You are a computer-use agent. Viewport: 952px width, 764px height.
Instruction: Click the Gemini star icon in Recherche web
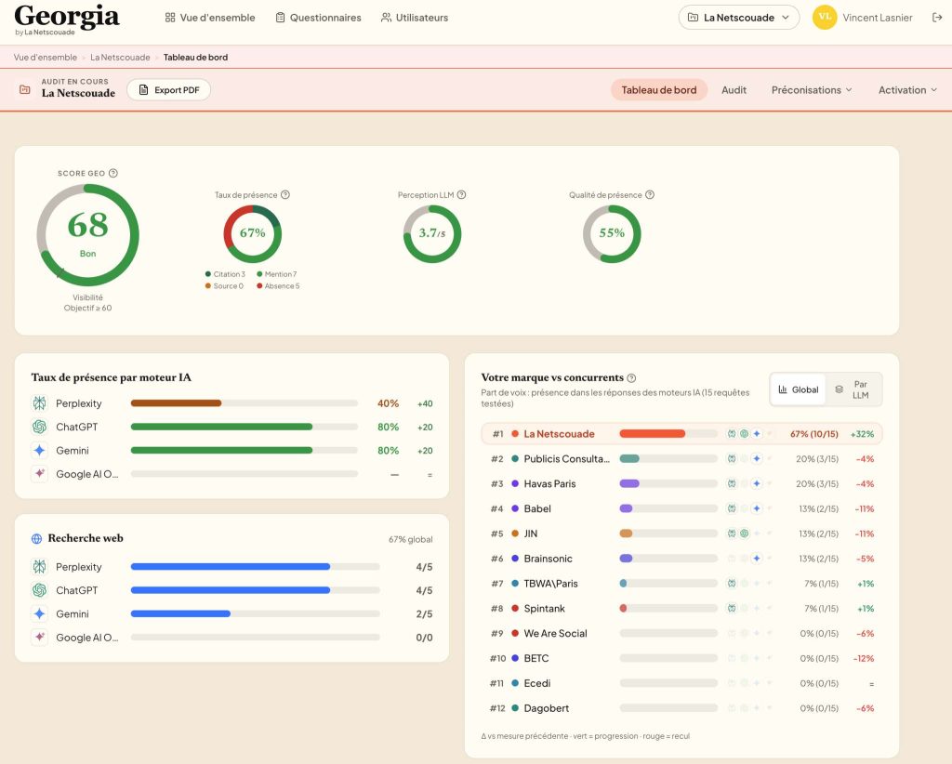[x=39, y=613]
